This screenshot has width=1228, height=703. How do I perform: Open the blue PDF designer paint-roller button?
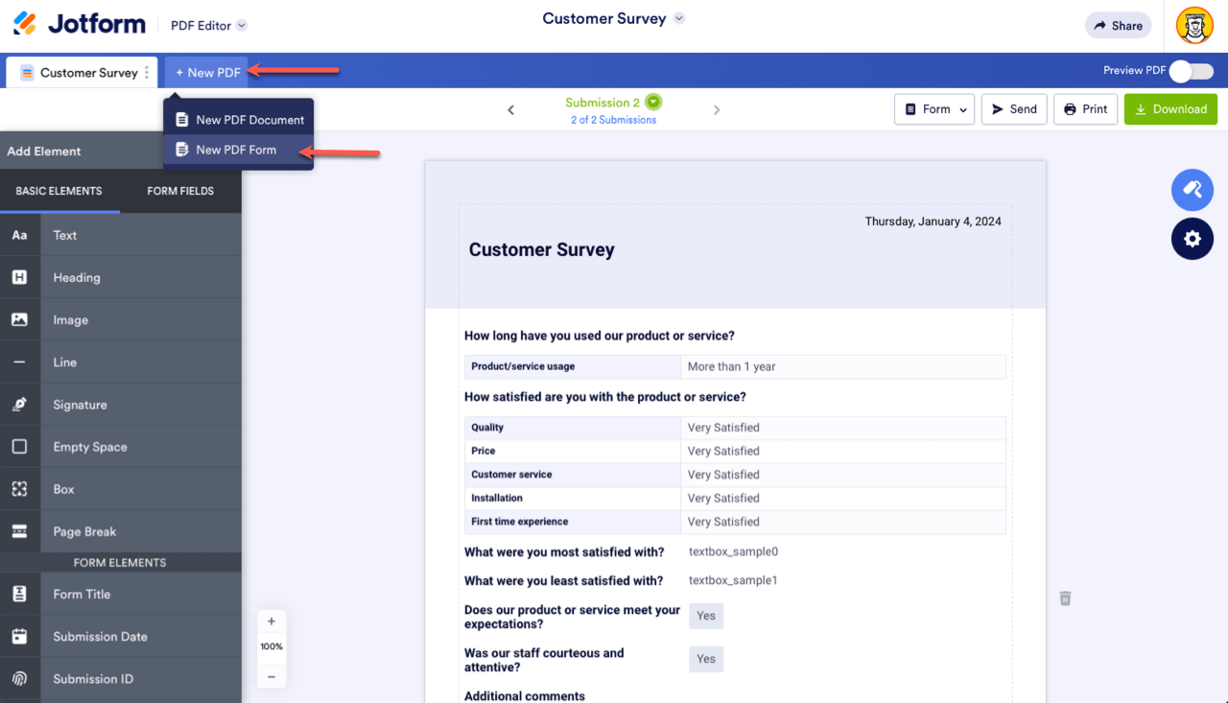point(1193,190)
